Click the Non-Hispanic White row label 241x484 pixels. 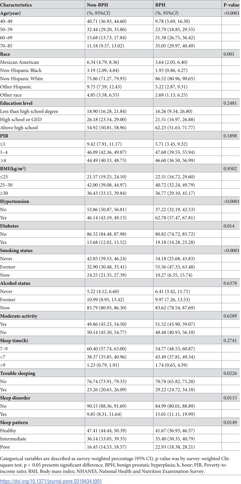point(22,79)
